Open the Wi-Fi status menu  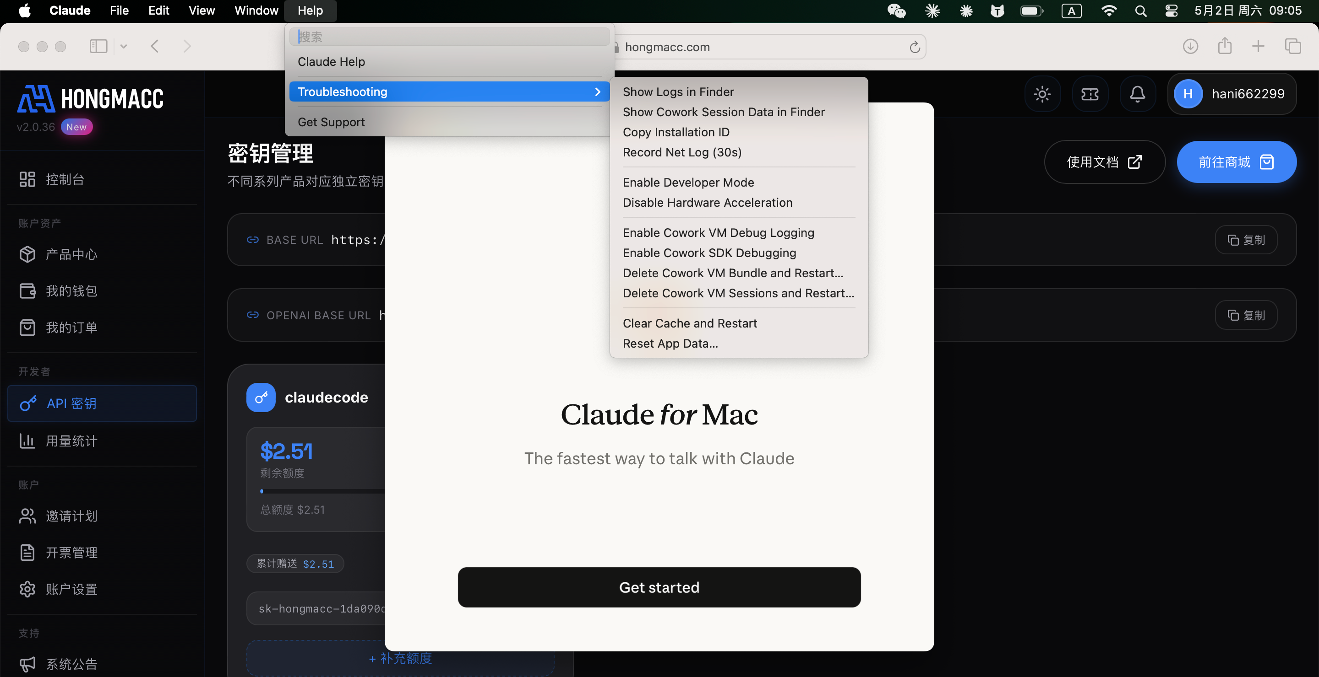(1108, 11)
